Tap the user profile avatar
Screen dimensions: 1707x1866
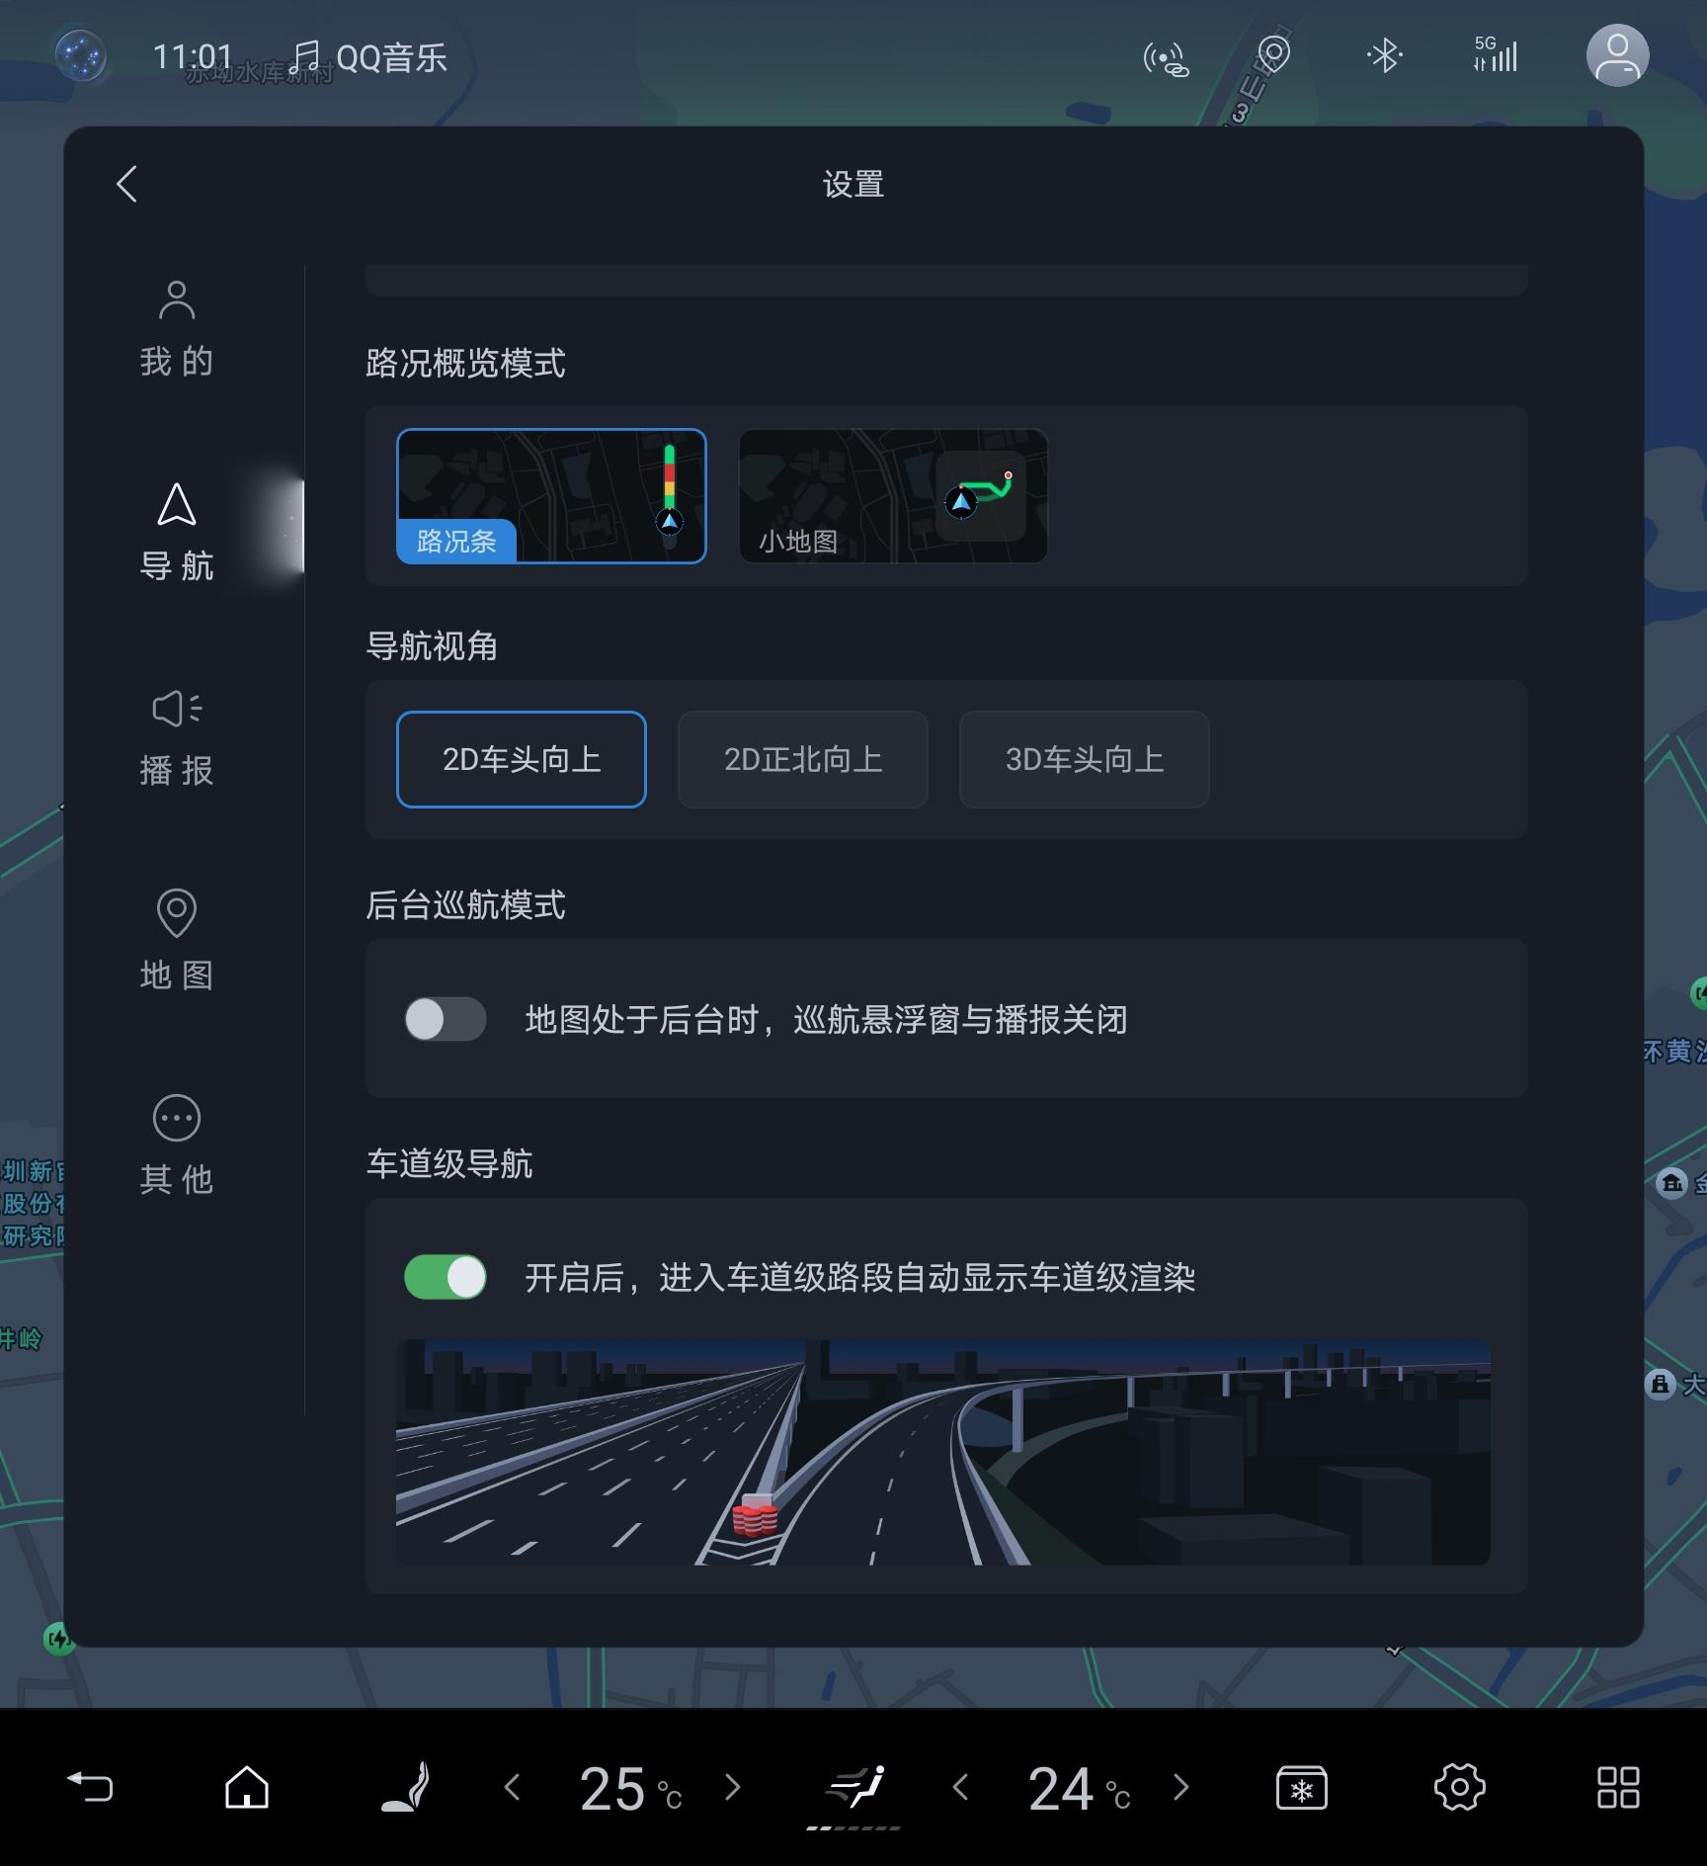[1616, 55]
